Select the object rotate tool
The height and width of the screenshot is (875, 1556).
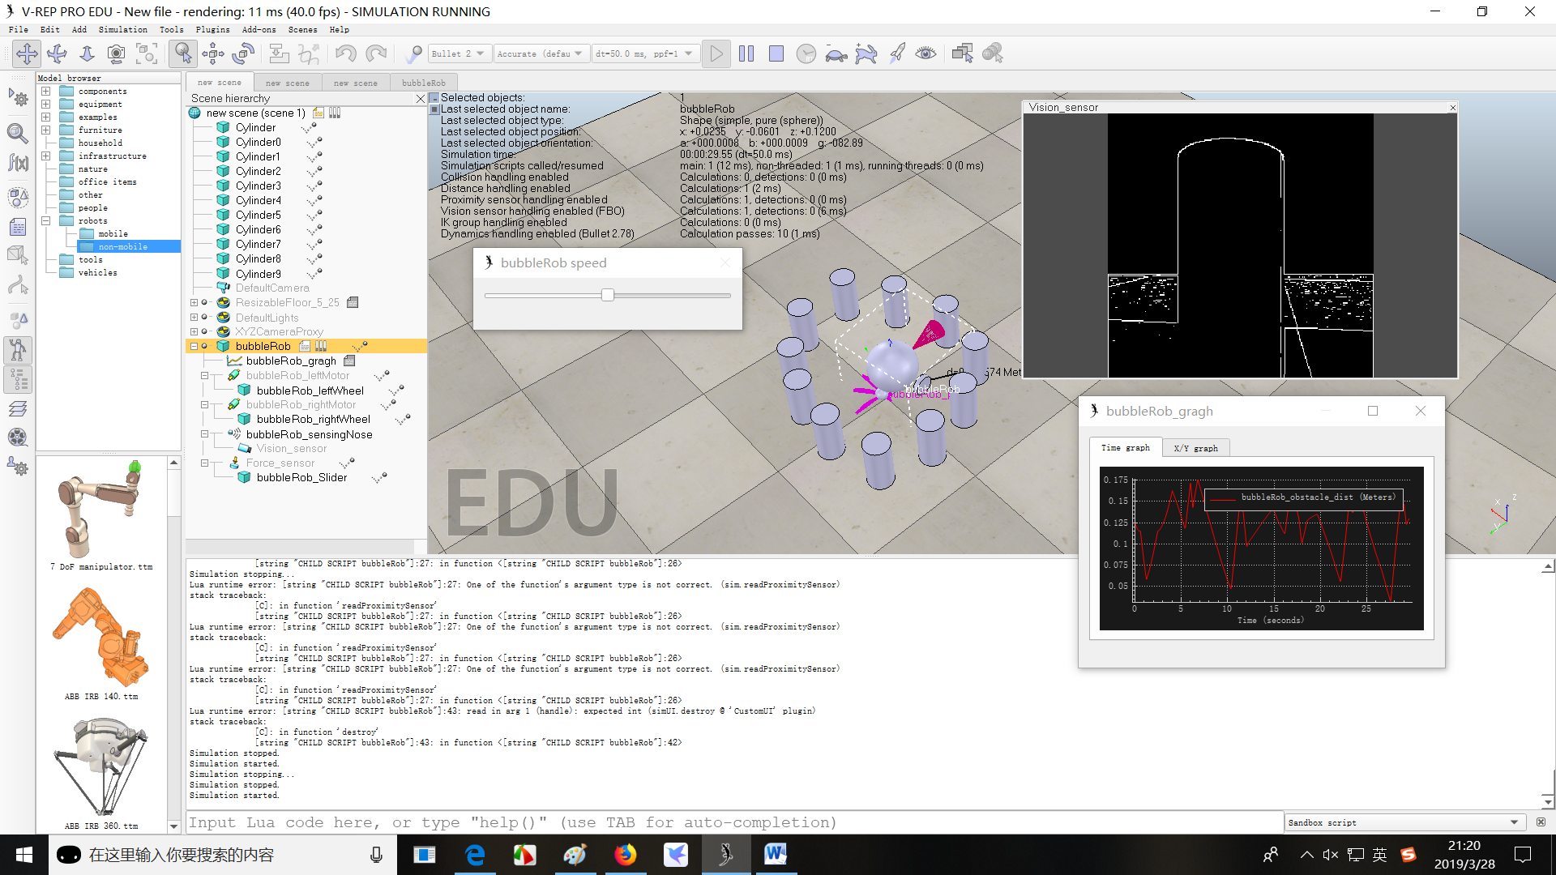coord(243,53)
